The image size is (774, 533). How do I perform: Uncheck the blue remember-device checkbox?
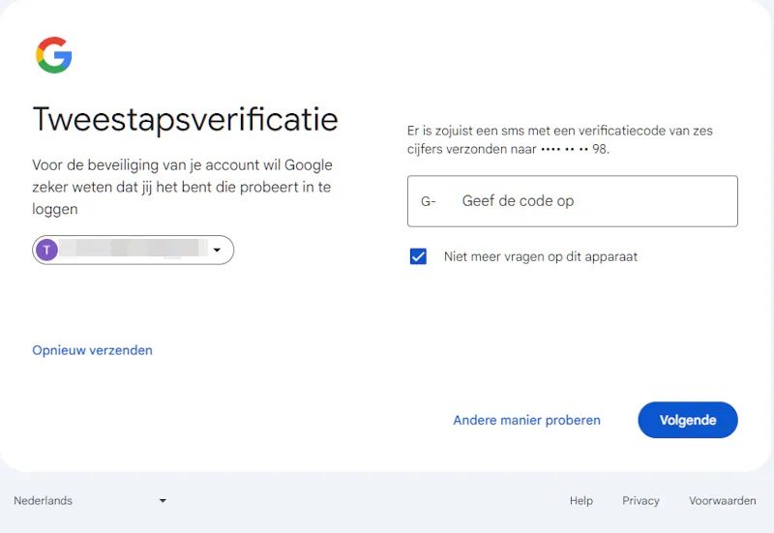418,256
